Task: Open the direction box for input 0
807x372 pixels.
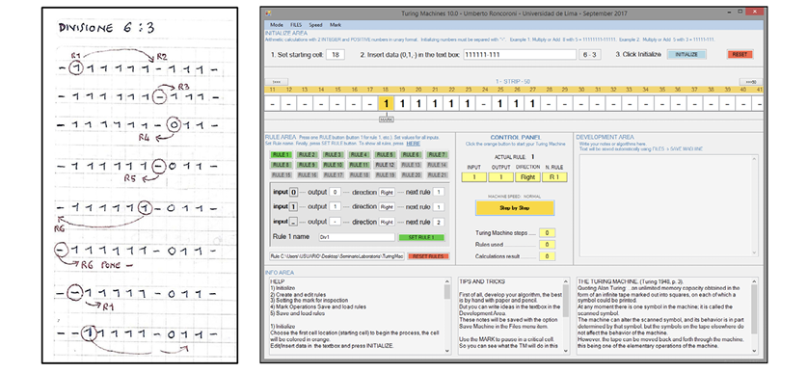Action: (387, 192)
